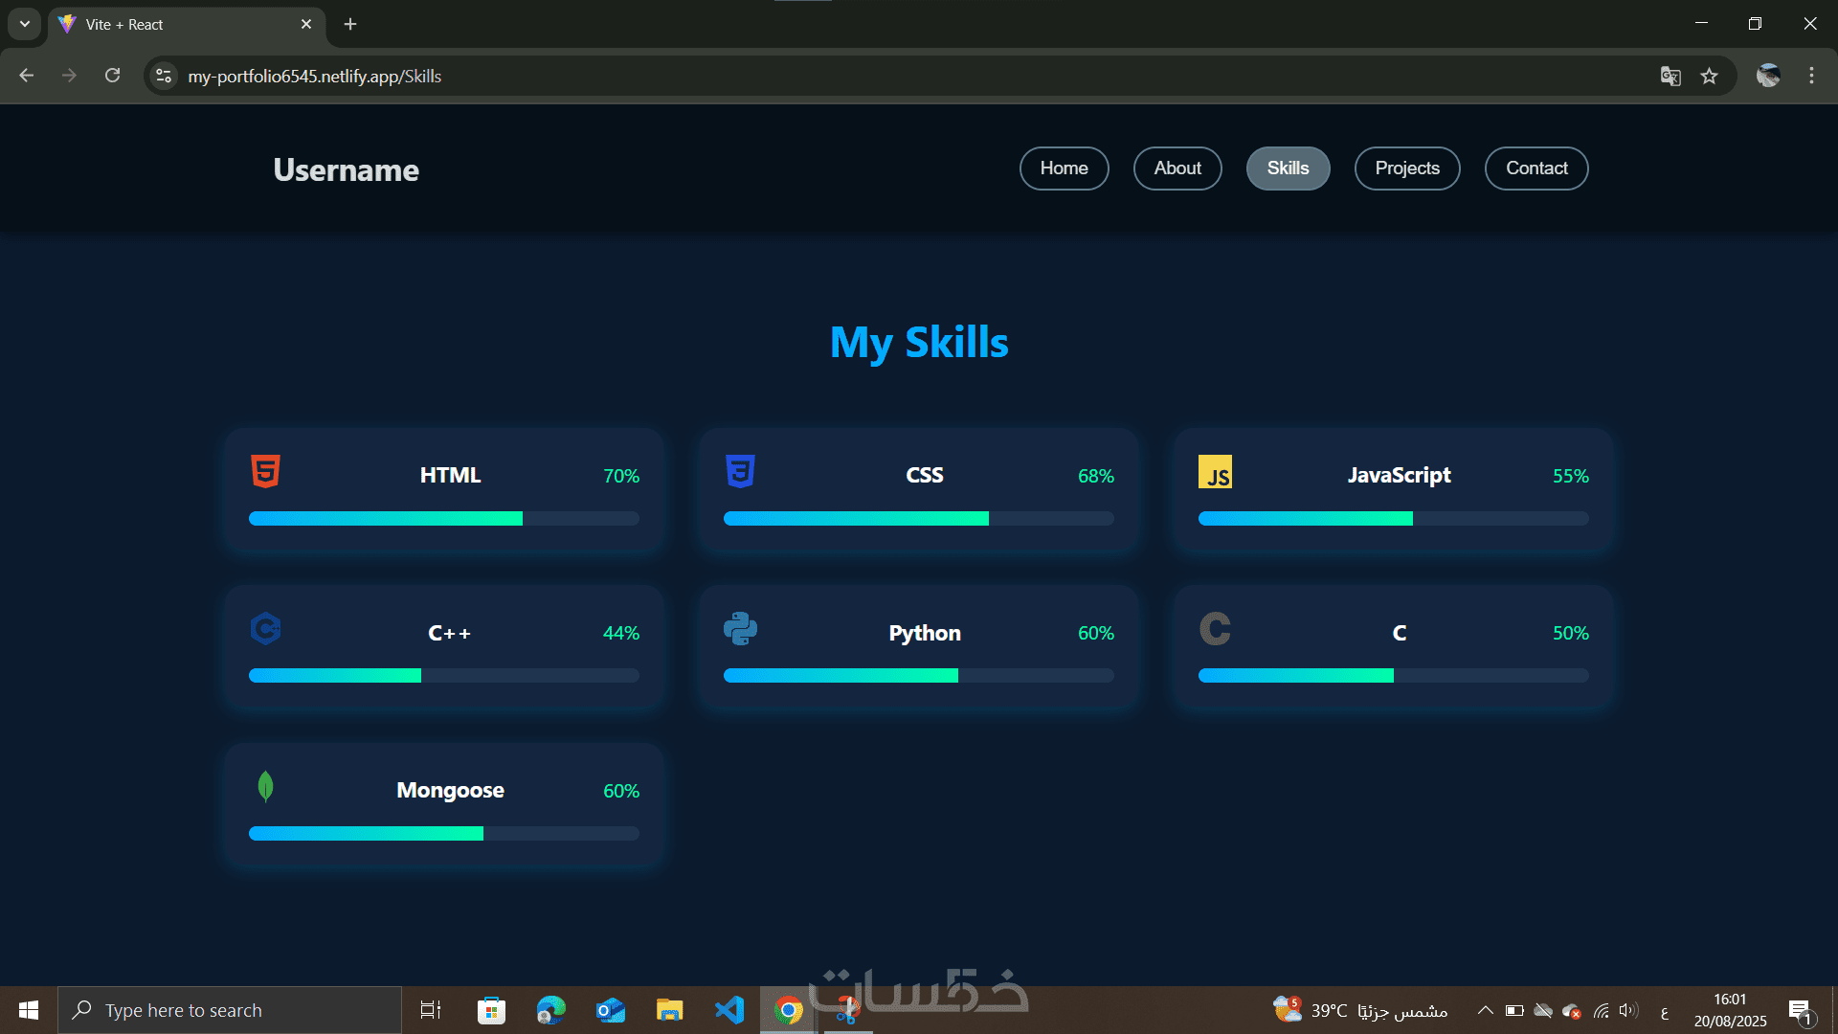Switch to the About nav item
1838x1034 pixels.
click(x=1177, y=169)
